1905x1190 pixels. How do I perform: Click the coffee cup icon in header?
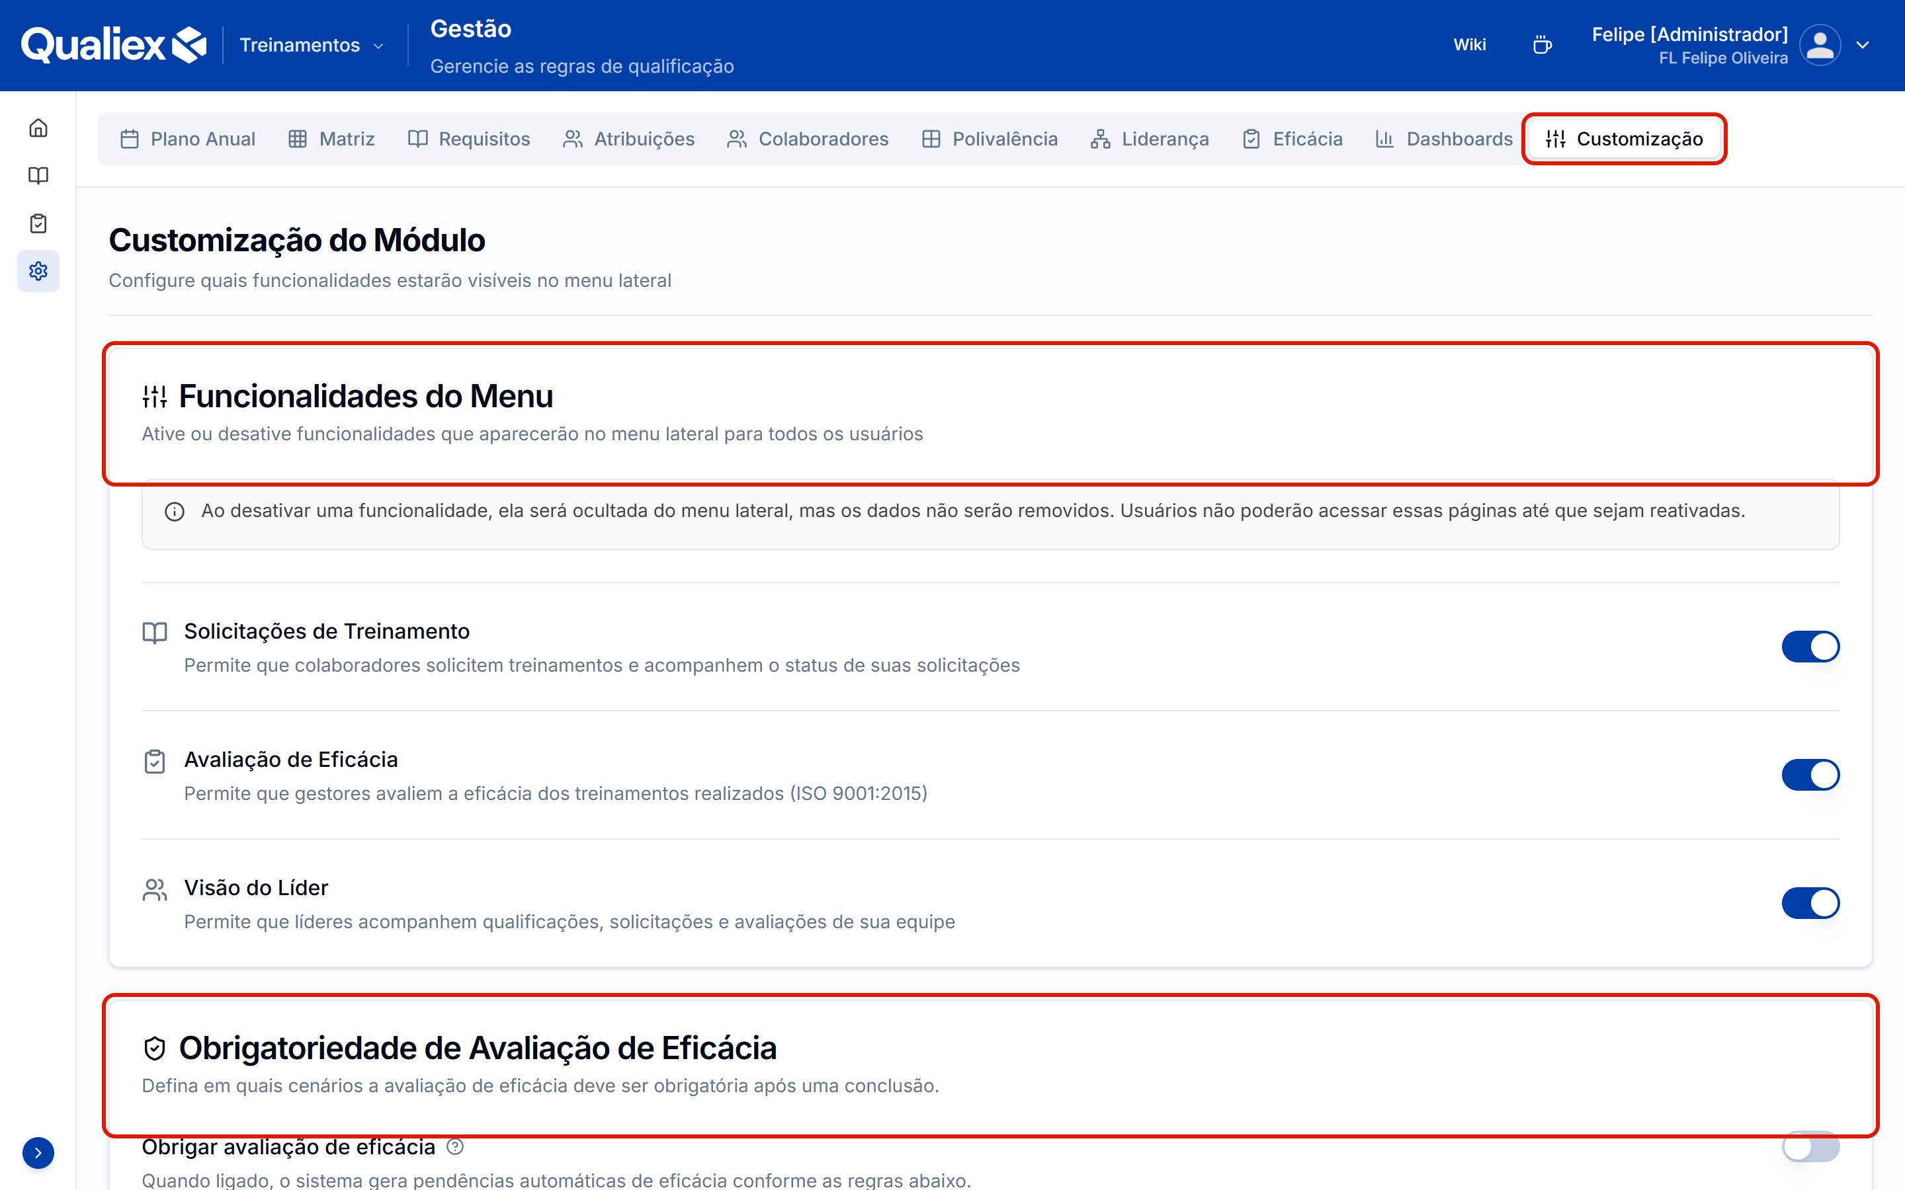coord(1542,45)
